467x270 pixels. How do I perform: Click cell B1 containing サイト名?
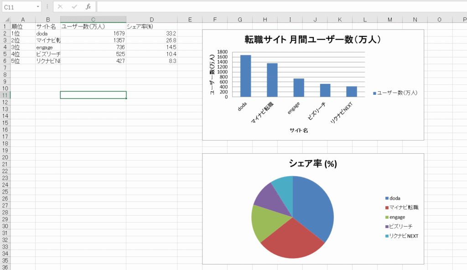[47, 26]
